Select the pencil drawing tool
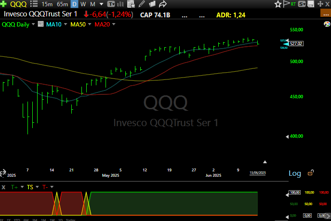This screenshot has width=331, height=221. pos(142,4)
